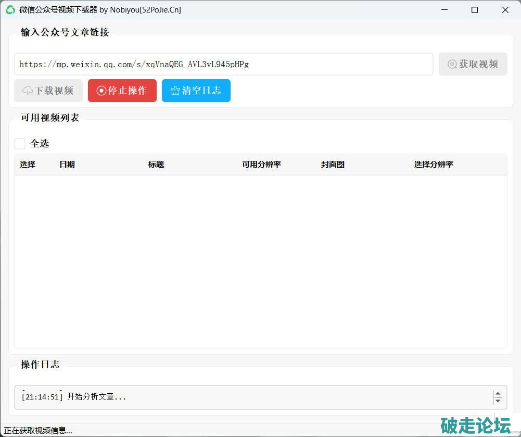Close the WeChat video downloader window
The image size is (521, 437).
coord(505,10)
